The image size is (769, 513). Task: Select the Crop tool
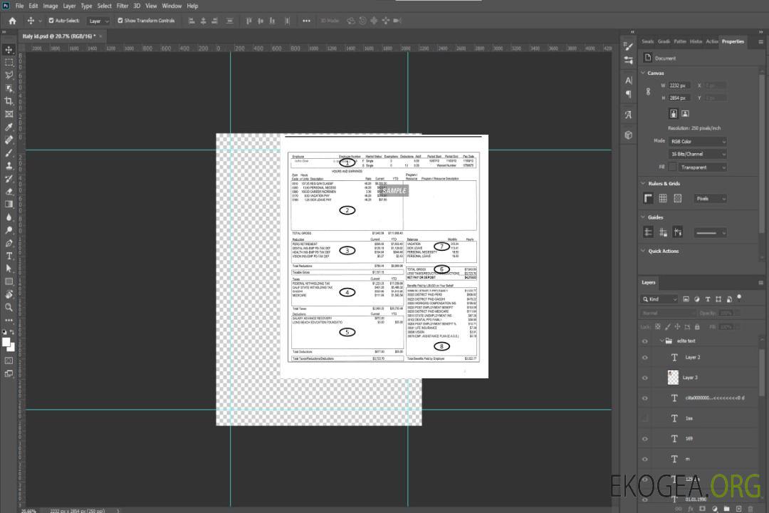point(9,101)
